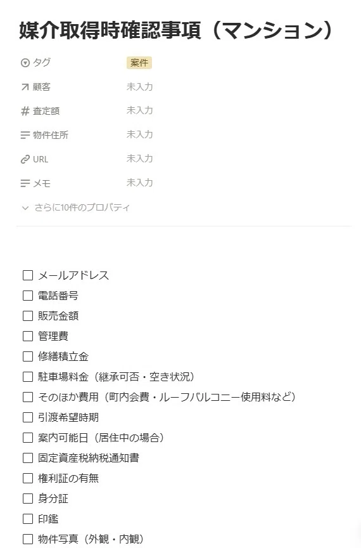This screenshot has width=361, height=548.
Task: Click the 顧客 relation arrow icon
Action: [25, 87]
